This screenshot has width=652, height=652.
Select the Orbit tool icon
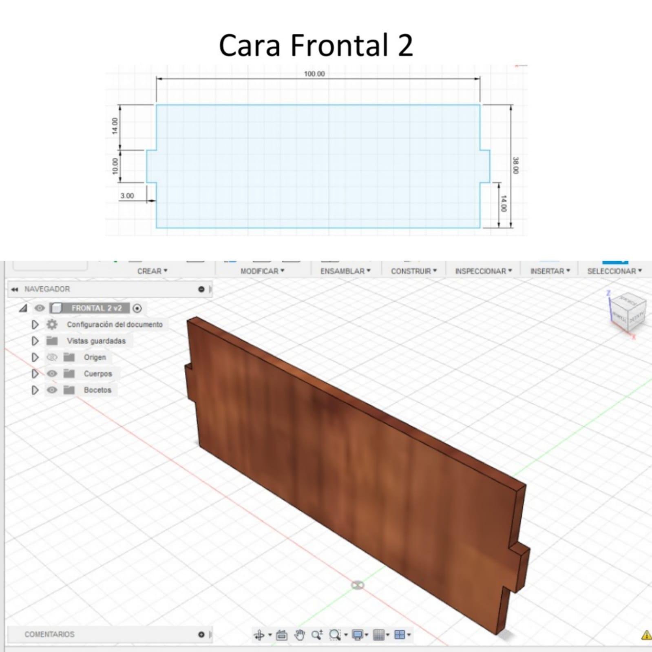[259, 635]
